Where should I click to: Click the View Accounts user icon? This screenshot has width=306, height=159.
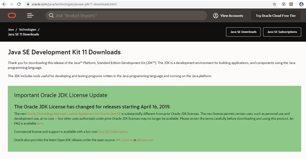tap(216, 16)
